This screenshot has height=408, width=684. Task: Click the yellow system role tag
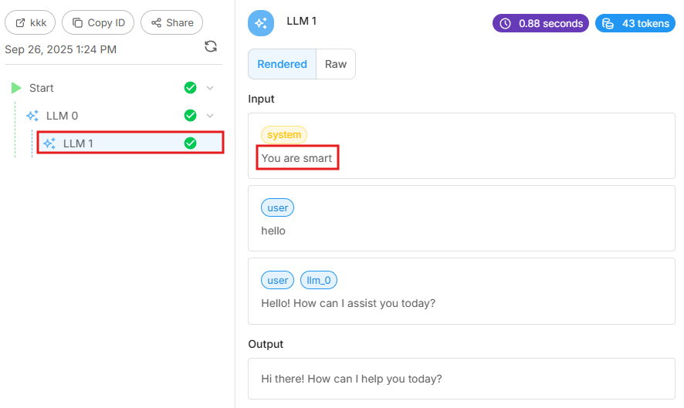(284, 135)
